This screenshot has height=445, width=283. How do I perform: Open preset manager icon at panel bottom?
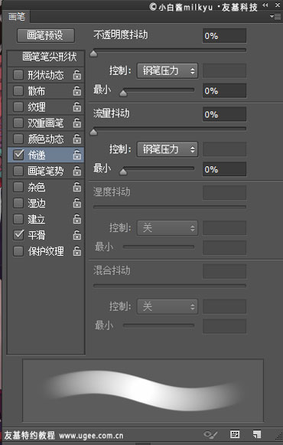(x=235, y=434)
